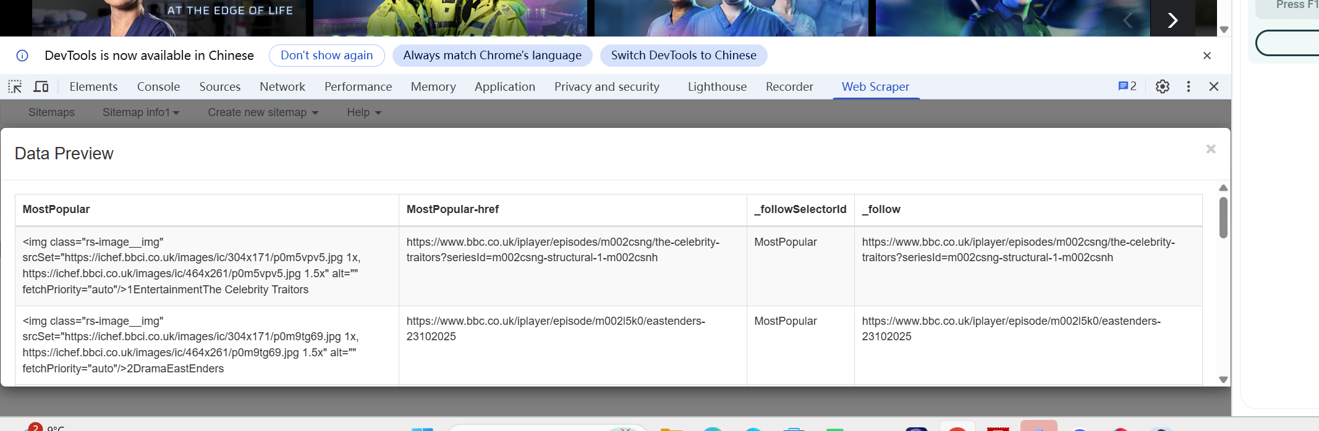Click Always match Chrome's language
Screen dimensions: 1319x431
[492, 56]
